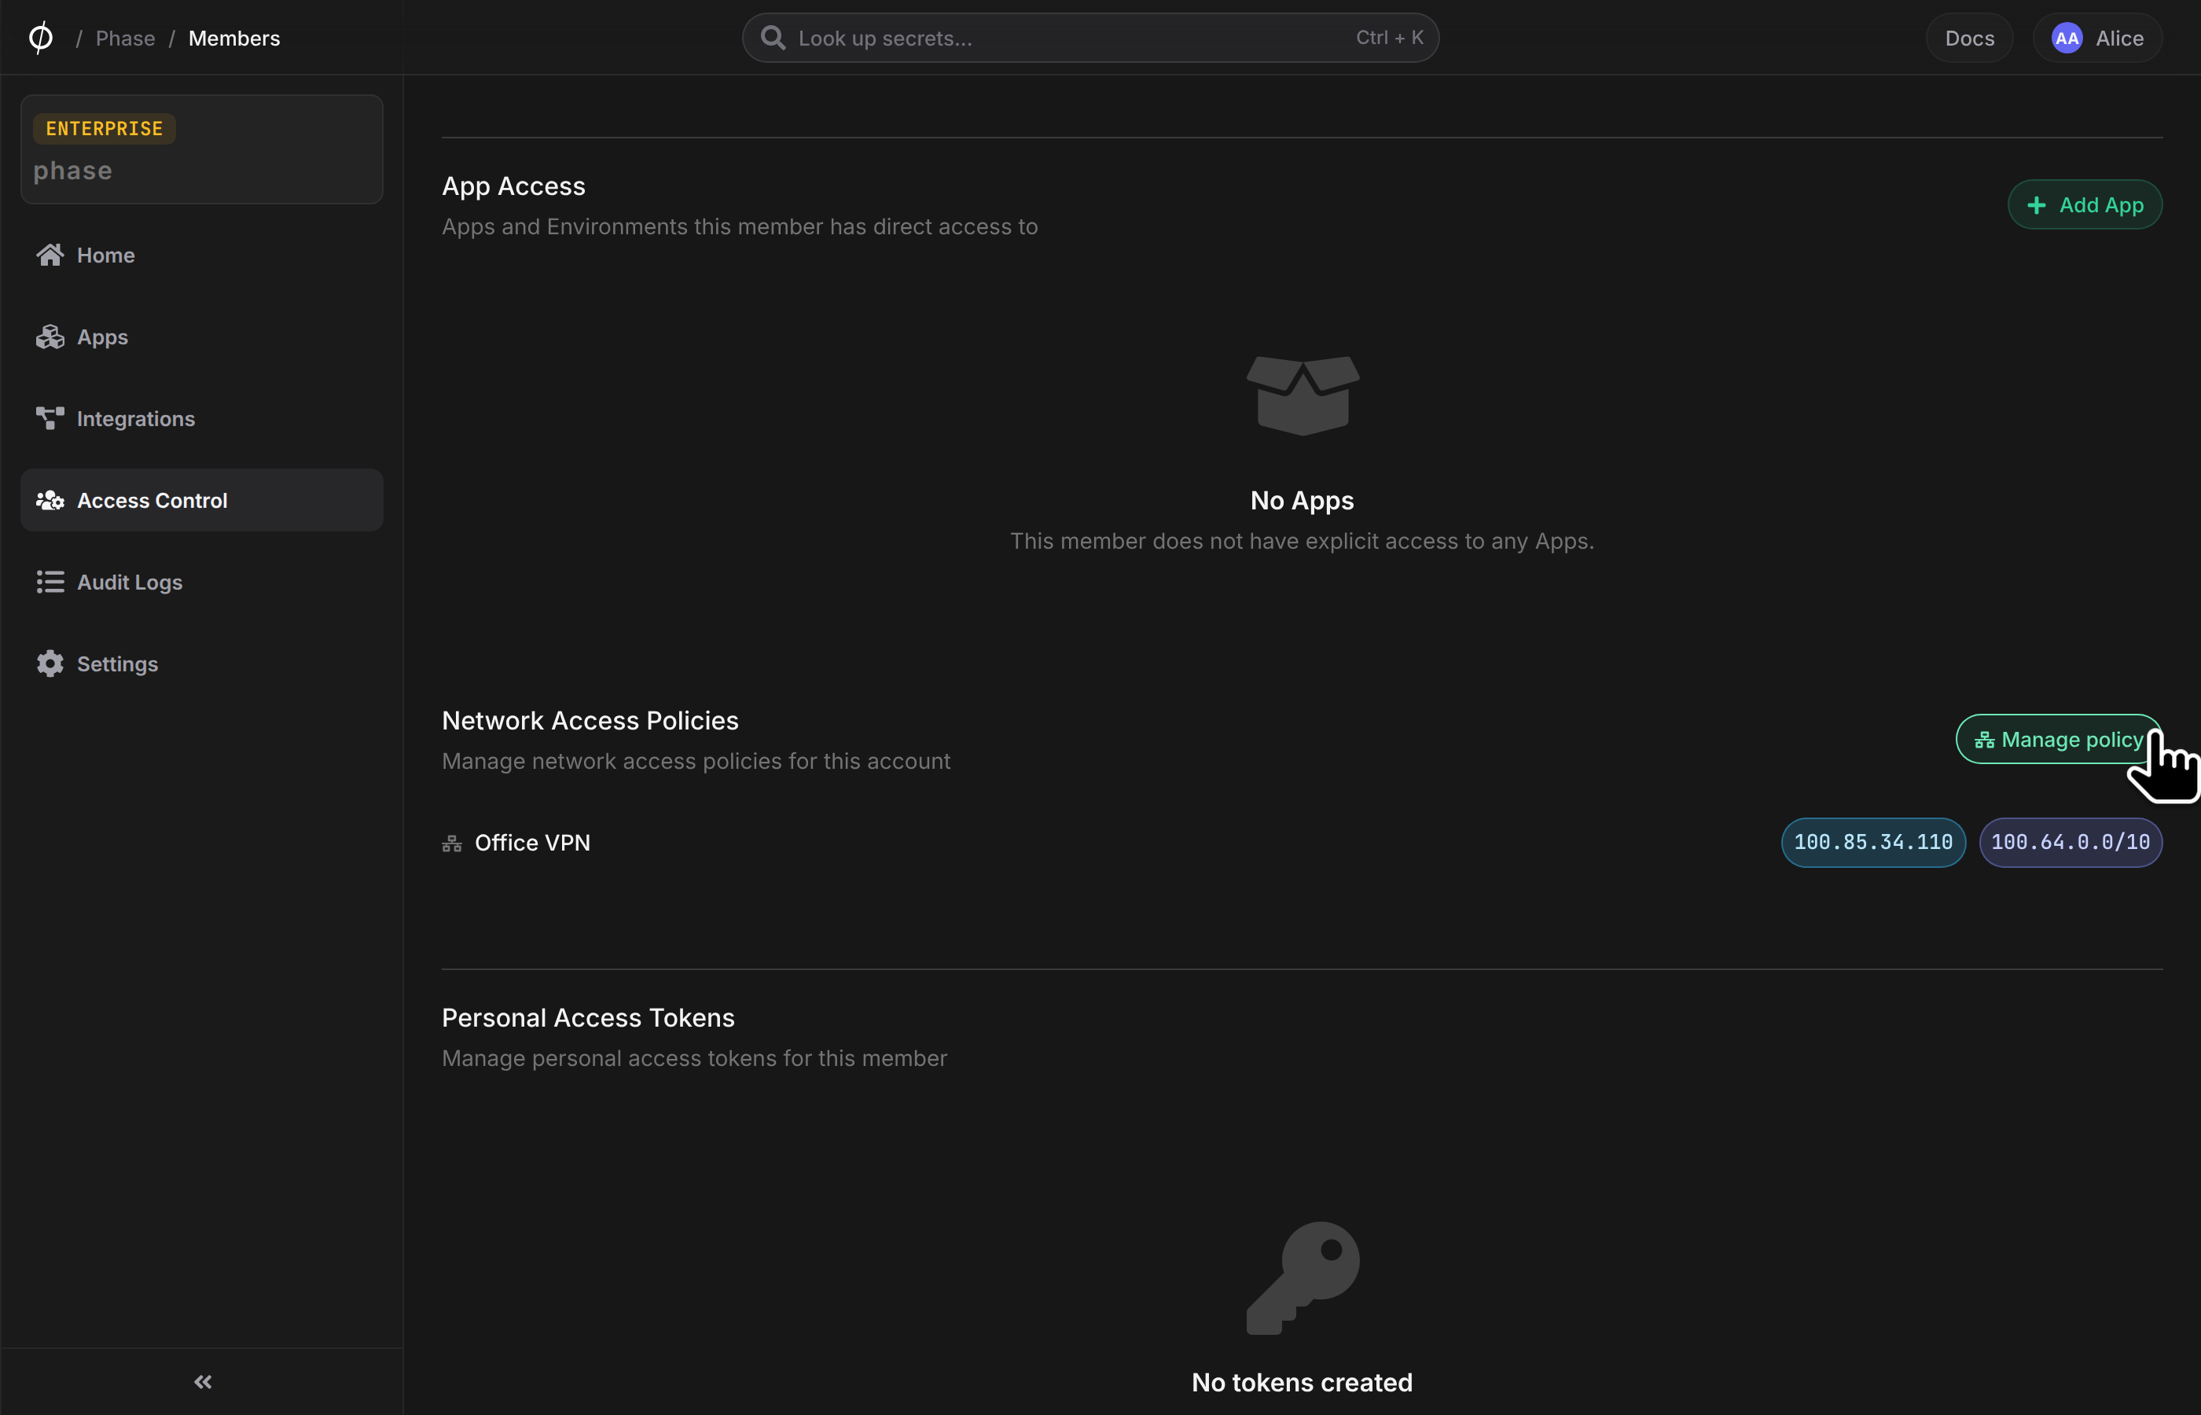Screen dimensions: 2201x1415
Task: Click the AA avatar icon
Action: 2067,38
